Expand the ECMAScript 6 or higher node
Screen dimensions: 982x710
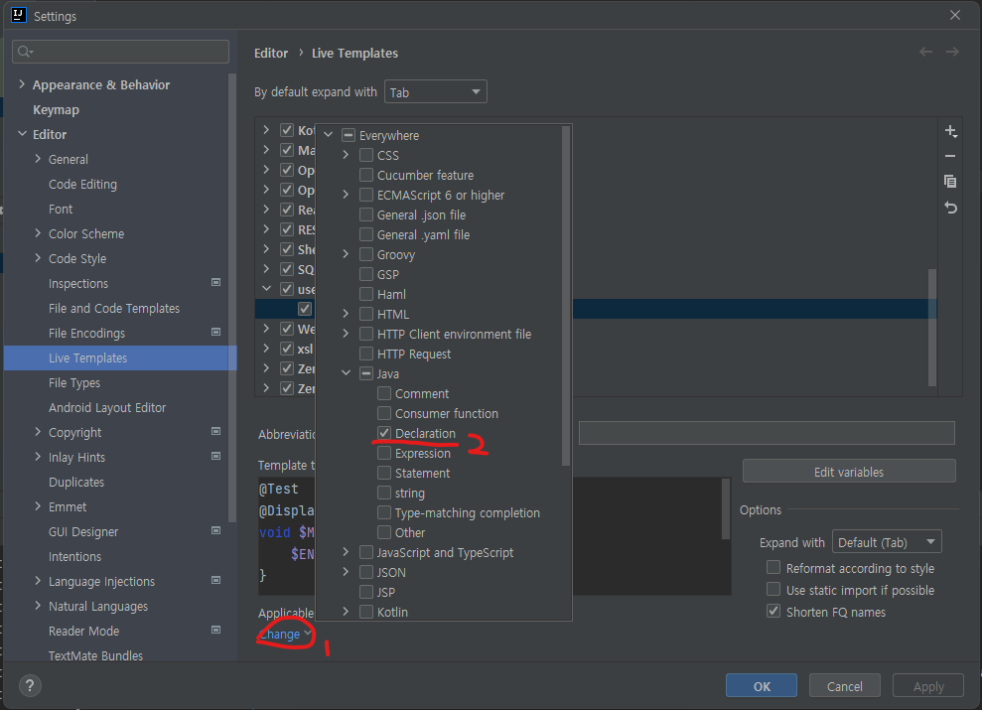[x=346, y=195]
